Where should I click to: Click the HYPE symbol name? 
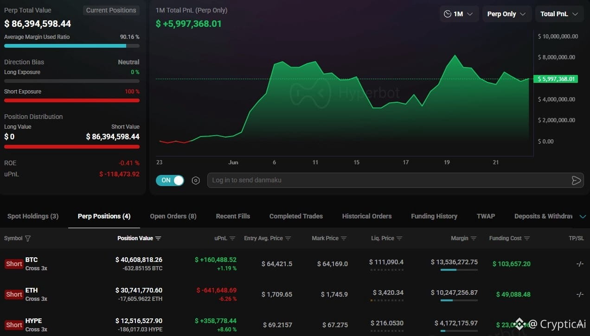33,321
